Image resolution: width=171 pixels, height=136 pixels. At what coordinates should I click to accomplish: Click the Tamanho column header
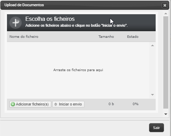(106, 37)
